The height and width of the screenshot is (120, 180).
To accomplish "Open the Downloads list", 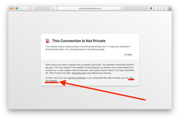I will click(151, 8).
